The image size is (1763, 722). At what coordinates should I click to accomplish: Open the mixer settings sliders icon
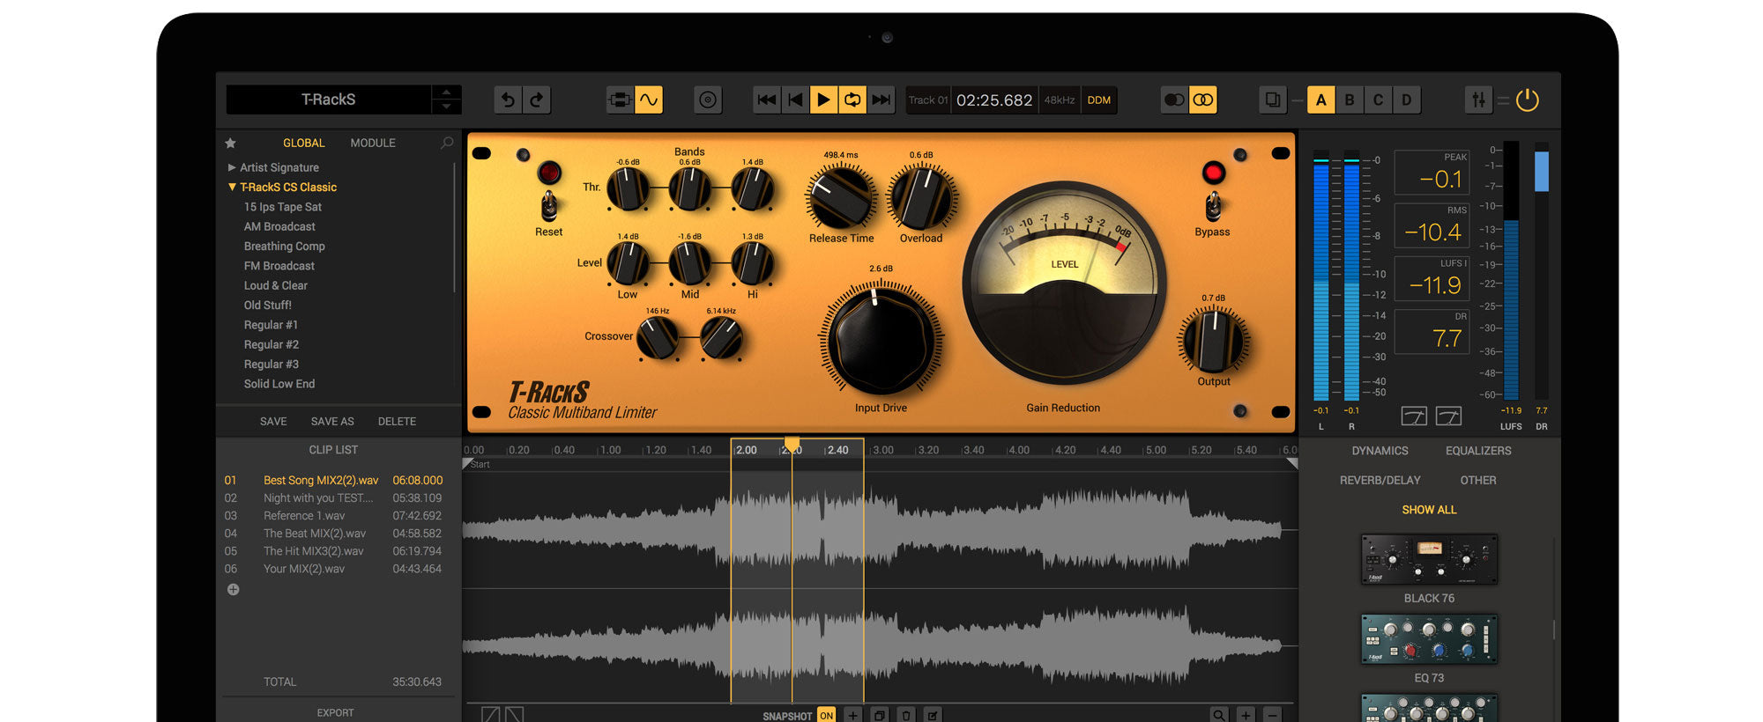coord(1478,99)
